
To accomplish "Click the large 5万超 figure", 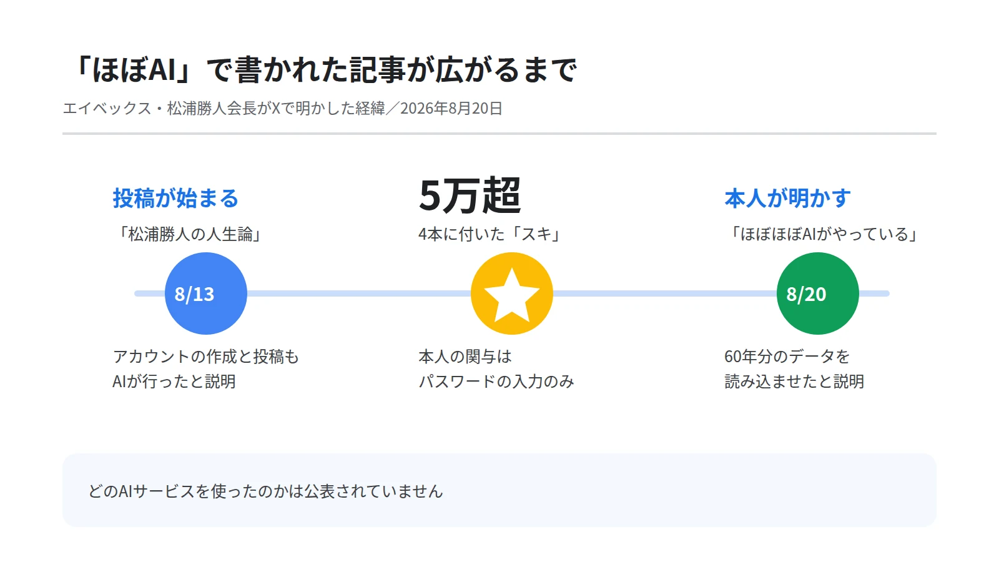I will [470, 195].
